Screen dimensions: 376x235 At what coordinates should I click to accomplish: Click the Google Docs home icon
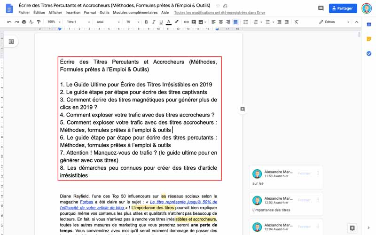tap(9, 8)
